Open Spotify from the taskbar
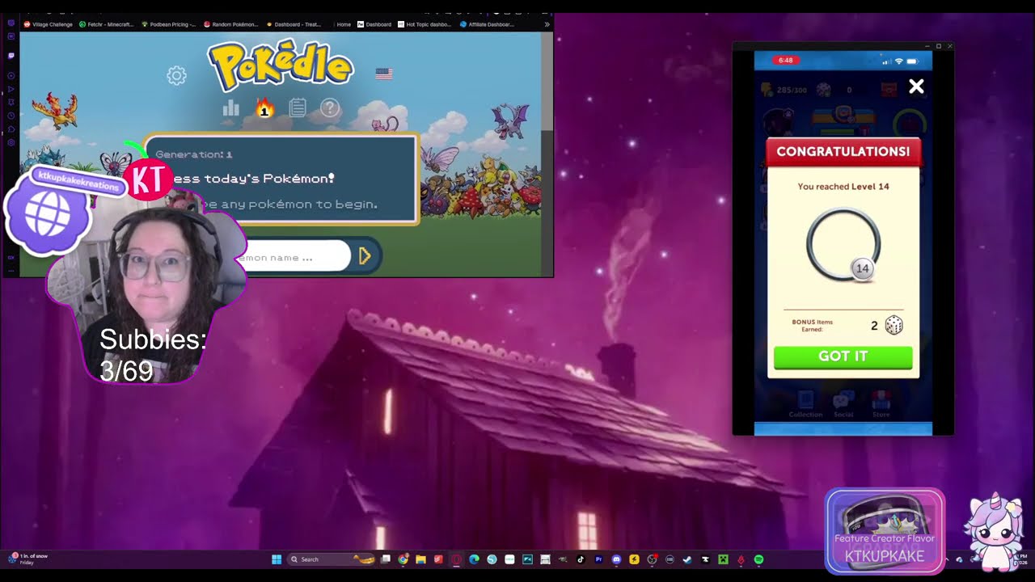1035x582 pixels. tap(758, 559)
